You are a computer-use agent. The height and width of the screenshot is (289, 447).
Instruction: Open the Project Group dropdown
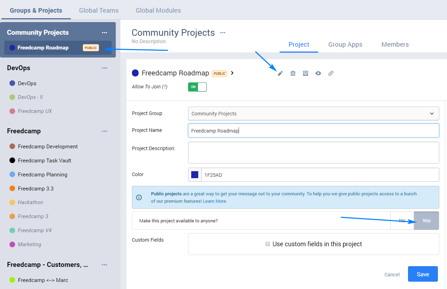pyautogui.click(x=313, y=114)
